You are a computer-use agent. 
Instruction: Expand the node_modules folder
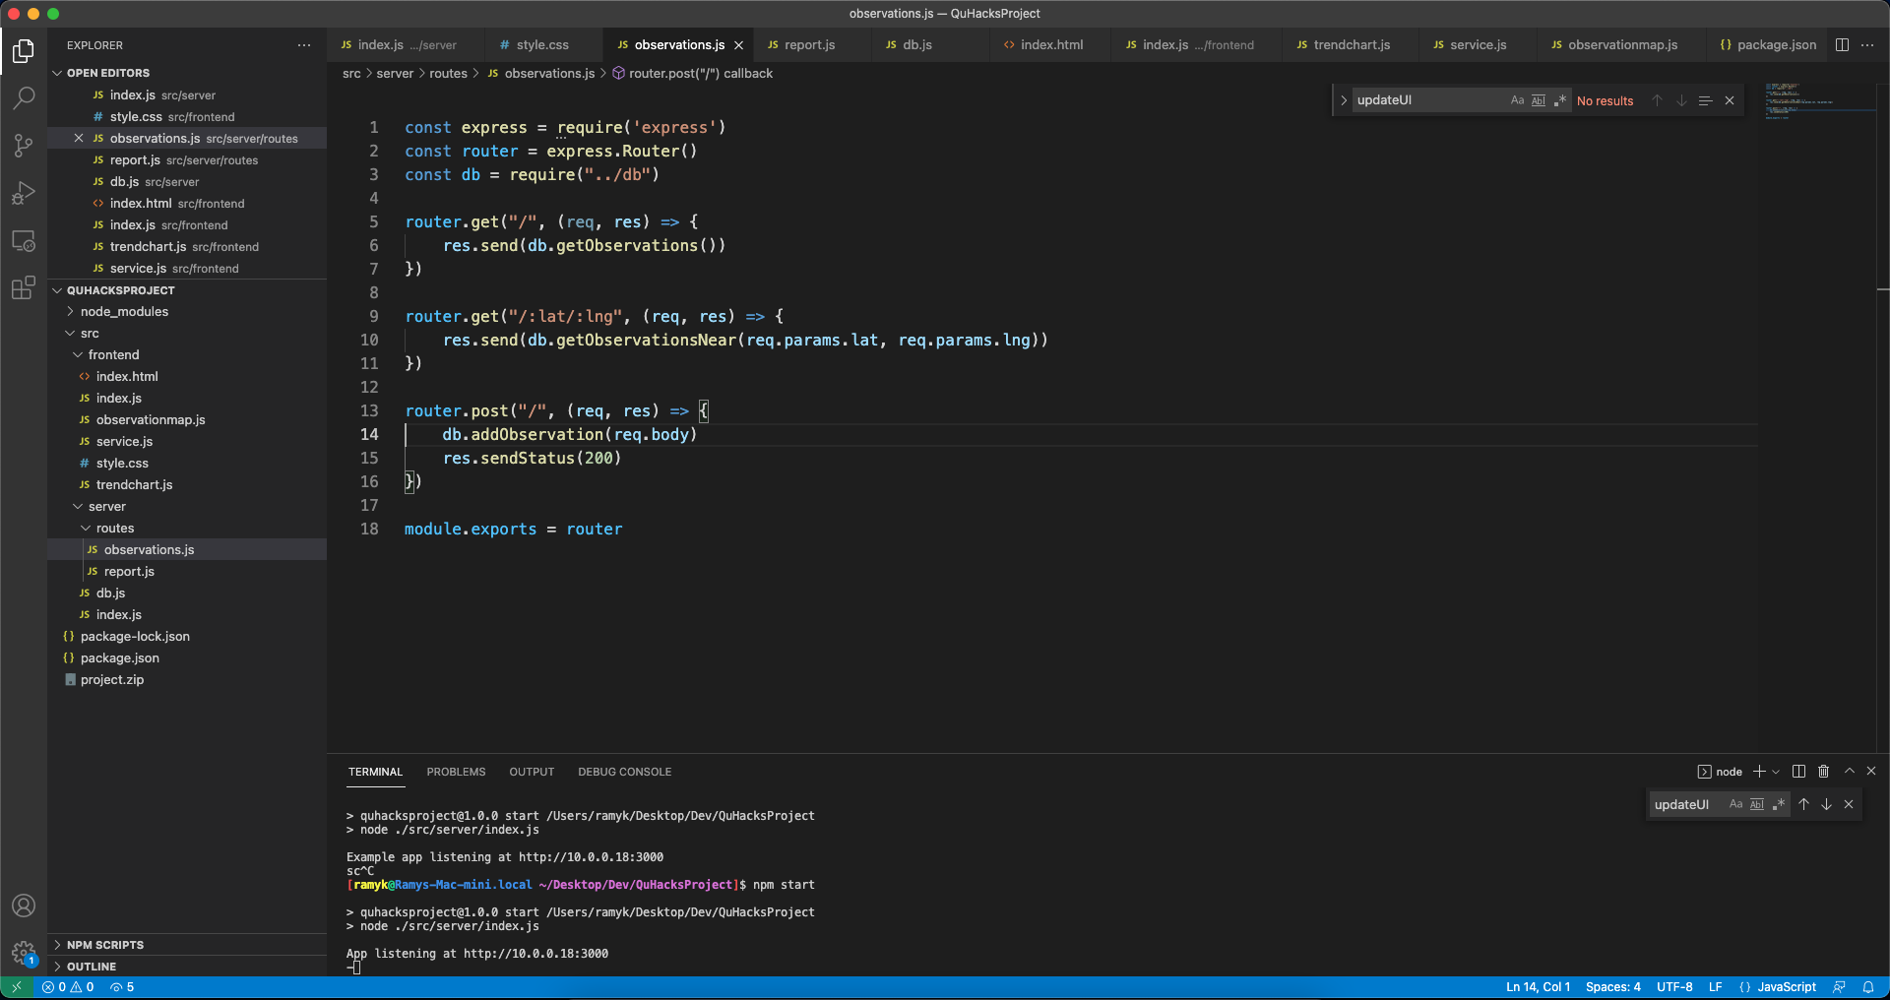tap(124, 312)
